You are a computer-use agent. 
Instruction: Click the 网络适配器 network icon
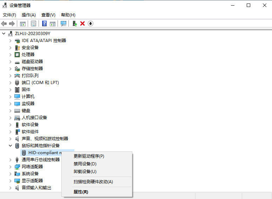click(x=17, y=167)
